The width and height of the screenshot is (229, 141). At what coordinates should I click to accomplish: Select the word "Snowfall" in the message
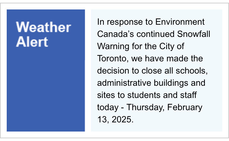point(194,34)
